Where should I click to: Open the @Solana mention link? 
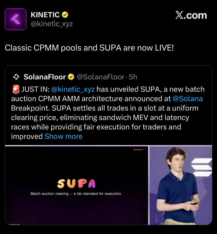click(188, 99)
